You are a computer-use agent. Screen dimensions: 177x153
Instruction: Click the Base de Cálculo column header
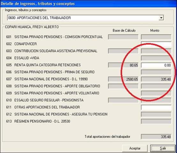(124, 31)
